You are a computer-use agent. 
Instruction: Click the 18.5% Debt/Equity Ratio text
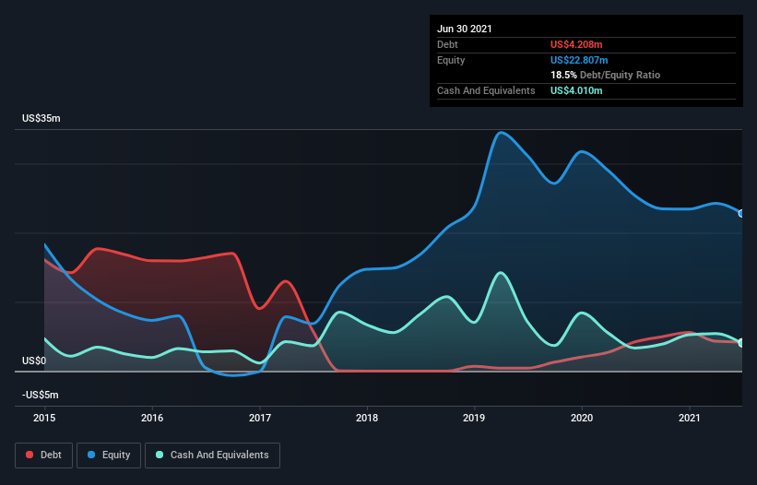[606, 75]
